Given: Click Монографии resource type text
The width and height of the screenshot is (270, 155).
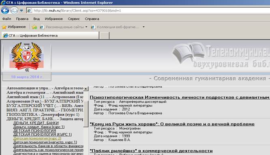Looking at the screenshot, I should 130,128.
